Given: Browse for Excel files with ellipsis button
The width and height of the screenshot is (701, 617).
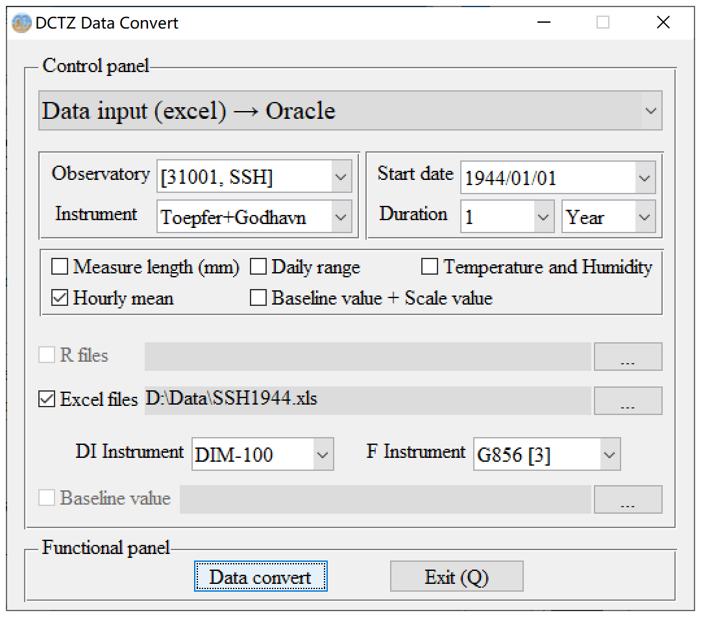Looking at the screenshot, I should pos(628,401).
